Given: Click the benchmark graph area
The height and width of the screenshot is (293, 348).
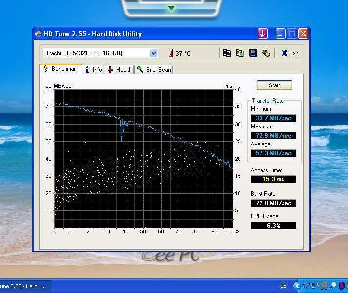Looking at the screenshot, I should [x=144, y=159].
